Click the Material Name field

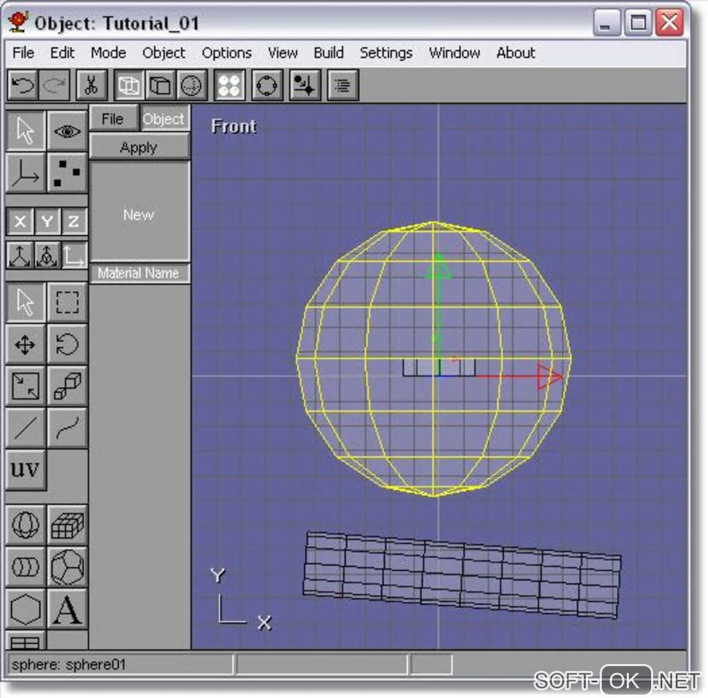pyautogui.click(x=139, y=273)
